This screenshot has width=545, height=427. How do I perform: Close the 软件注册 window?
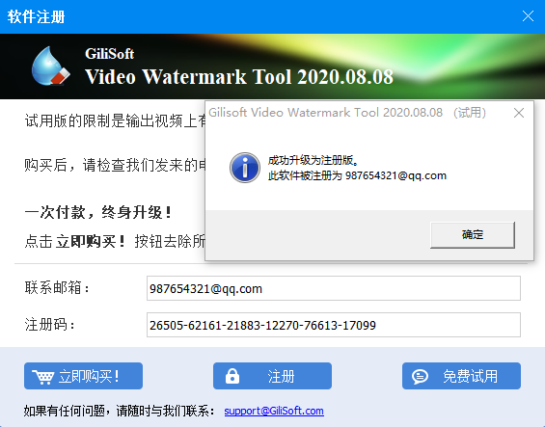[528, 16]
